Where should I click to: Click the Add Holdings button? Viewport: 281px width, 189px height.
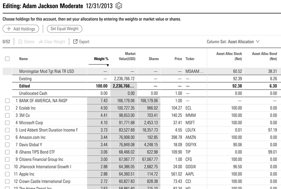21,29
